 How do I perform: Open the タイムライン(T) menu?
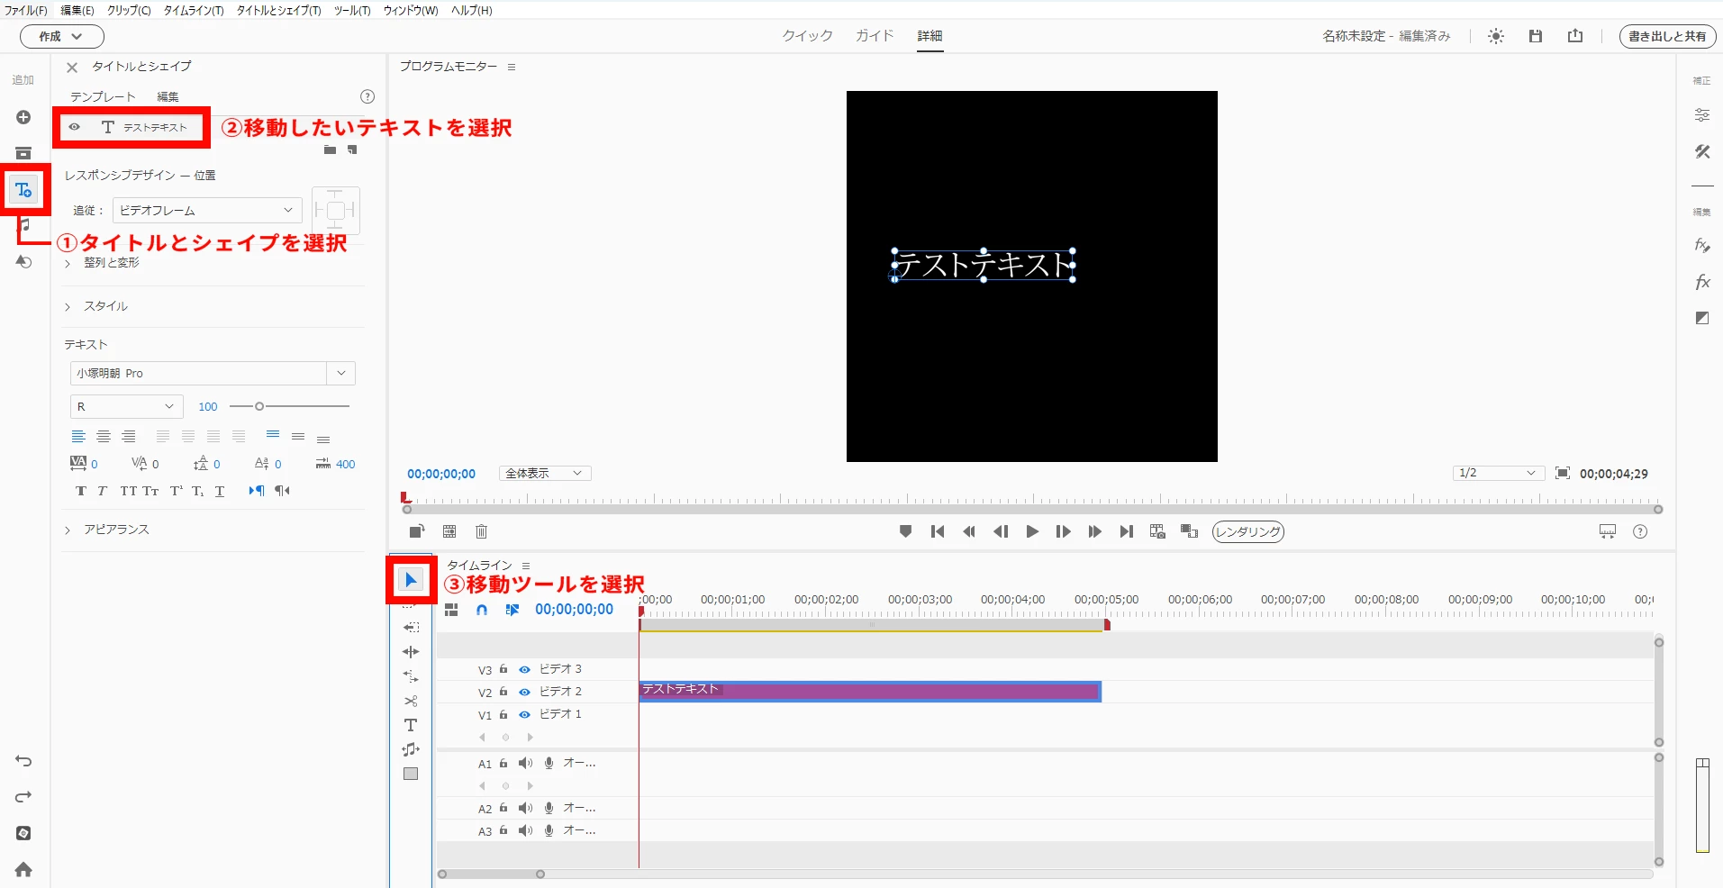coord(194,11)
